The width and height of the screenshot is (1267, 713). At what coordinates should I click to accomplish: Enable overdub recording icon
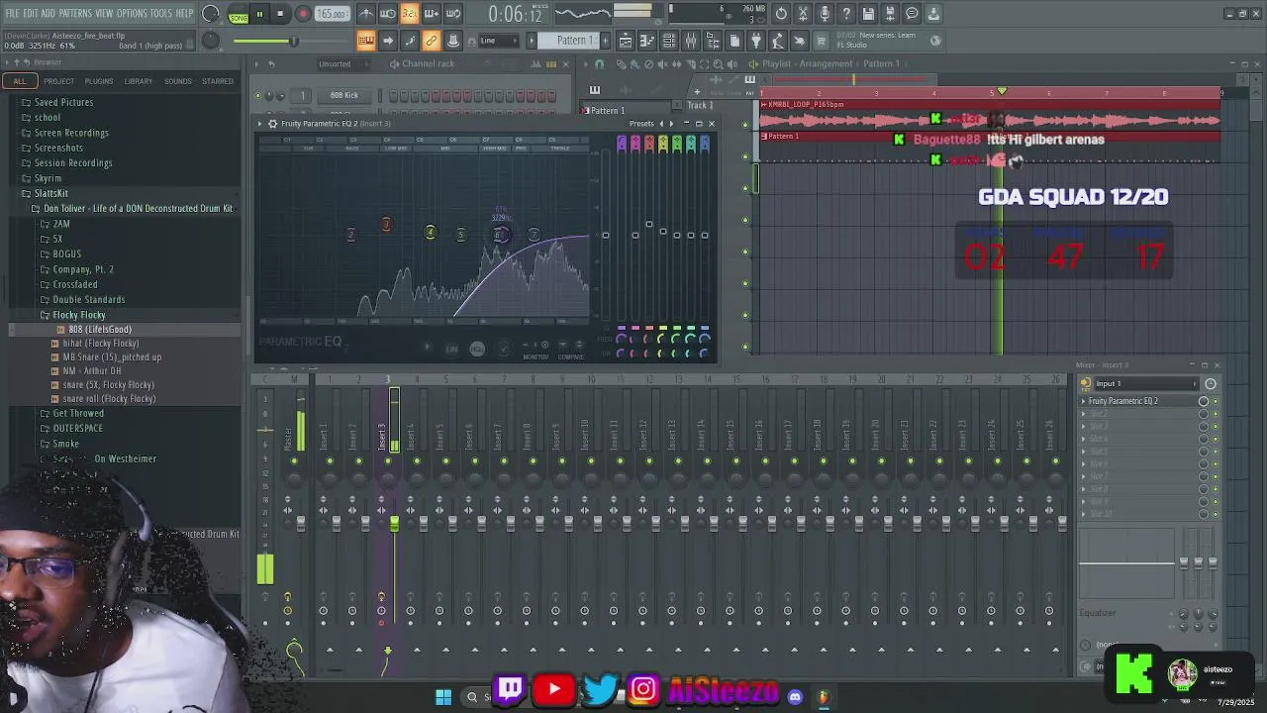point(432,13)
